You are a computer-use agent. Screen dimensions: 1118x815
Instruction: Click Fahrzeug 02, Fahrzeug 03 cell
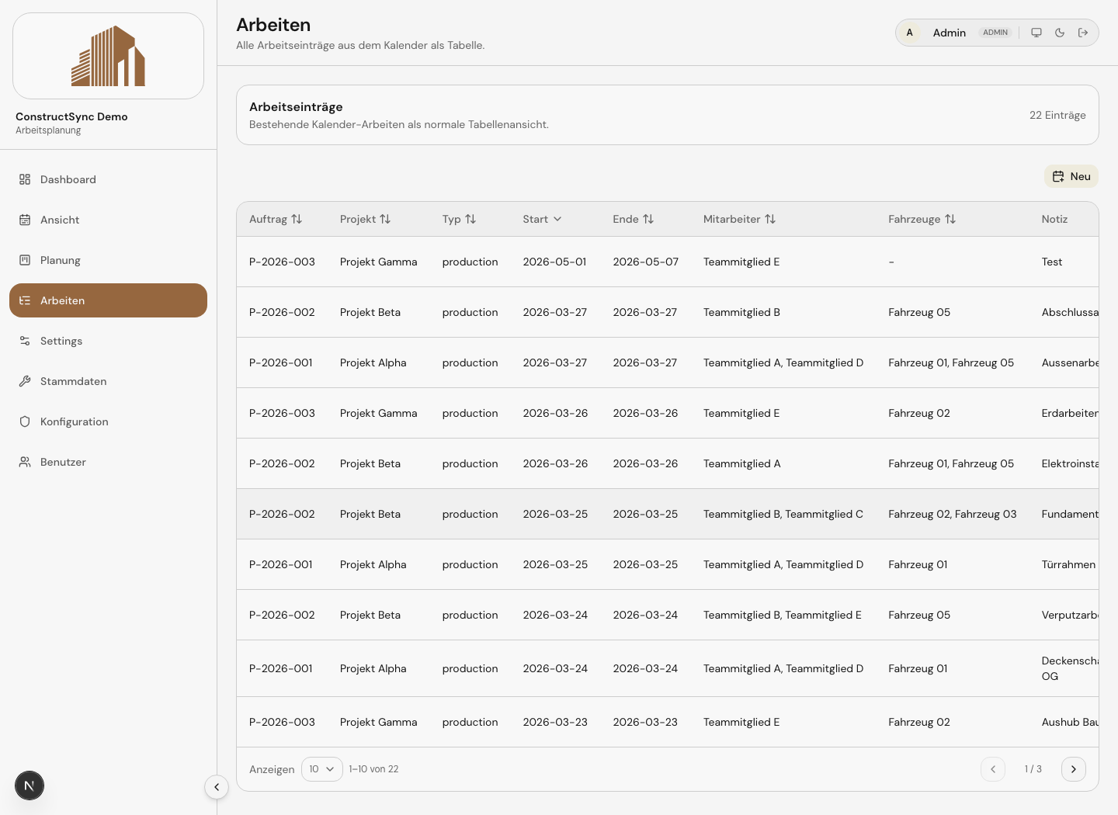(952, 514)
